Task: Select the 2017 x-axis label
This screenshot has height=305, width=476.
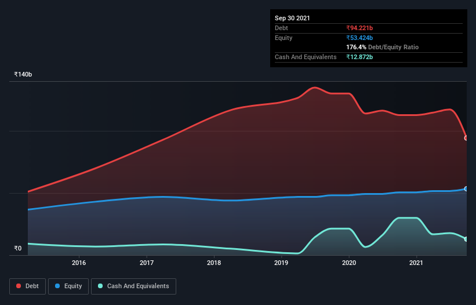Action: click(x=146, y=263)
